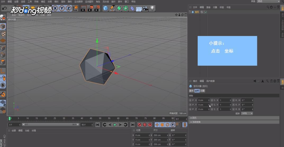This screenshot has height=147, width=284.
Task: Expand the 四元 section
Action: pos(234,118)
